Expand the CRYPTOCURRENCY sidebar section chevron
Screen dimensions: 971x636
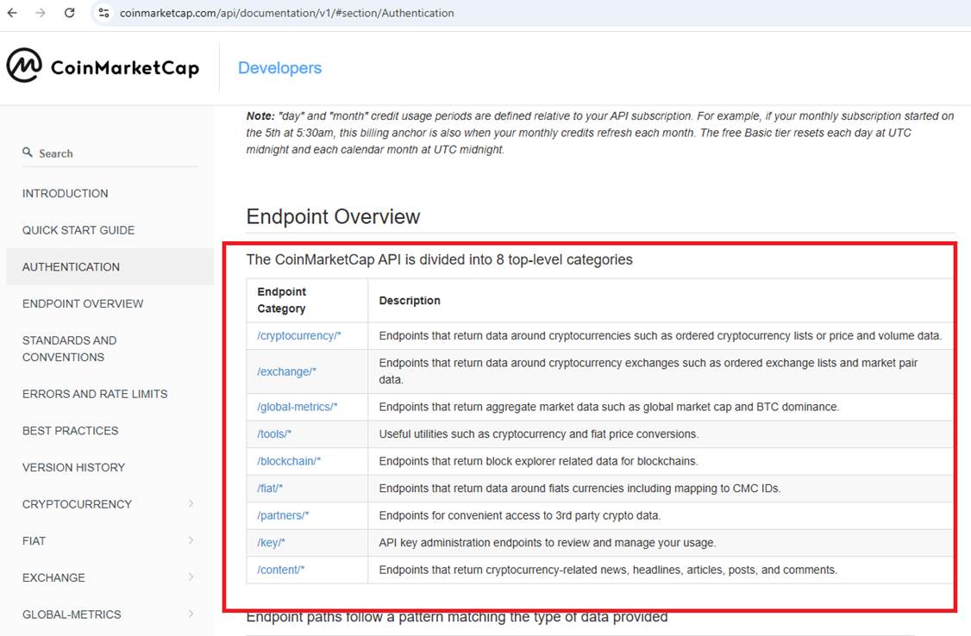(x=191, y=503)
